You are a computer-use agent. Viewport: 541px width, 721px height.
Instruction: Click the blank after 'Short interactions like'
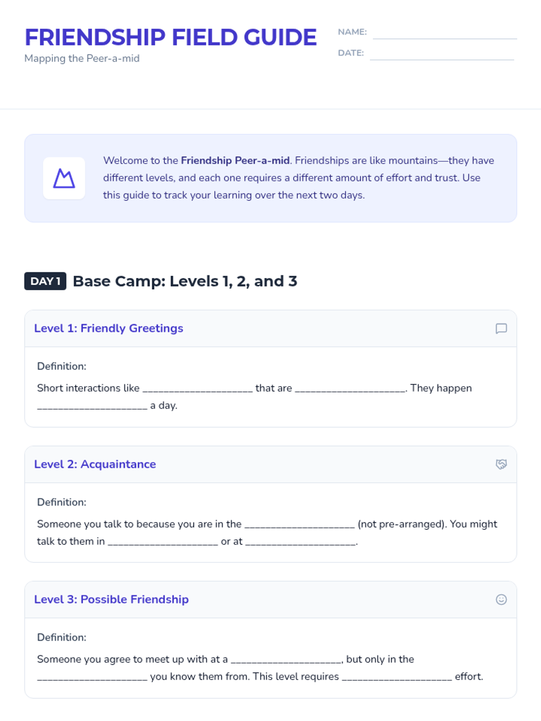197,389
